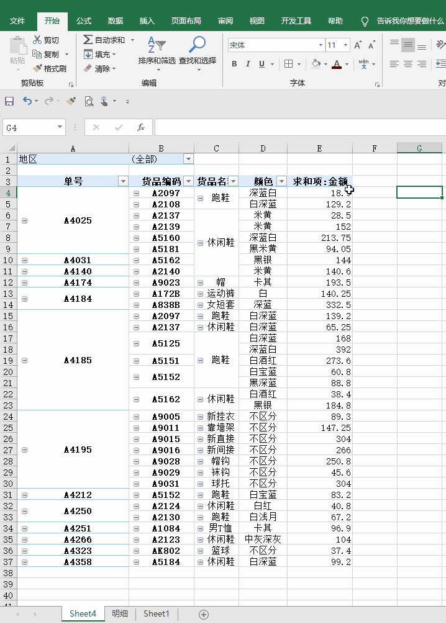Click align text right icon
446x624 pixels.
[x=422, y=64]
